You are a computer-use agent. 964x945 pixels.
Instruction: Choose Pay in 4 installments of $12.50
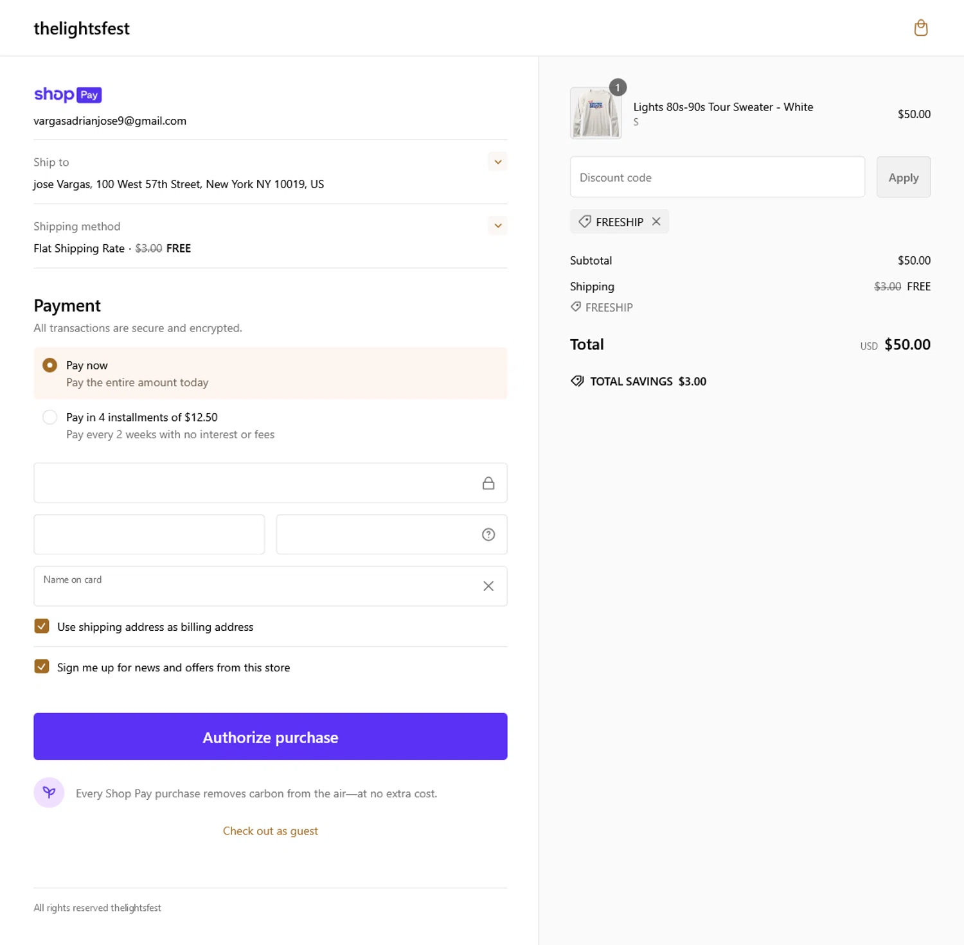pos(49,417)
